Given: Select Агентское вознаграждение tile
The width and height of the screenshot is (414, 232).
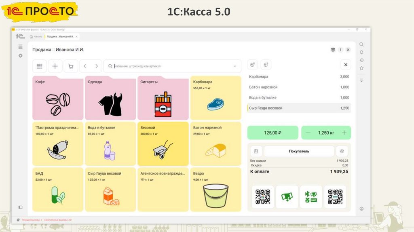Looking at the screenshot, I should (x=163, y=190).
